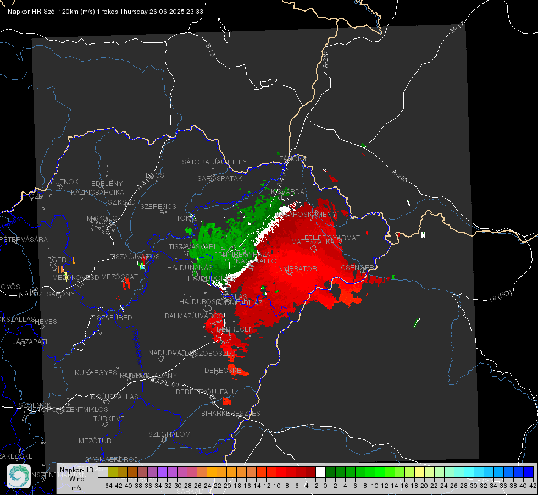
Task: Click the BIHARKERESZTES label
Action: tap(231, 413)
